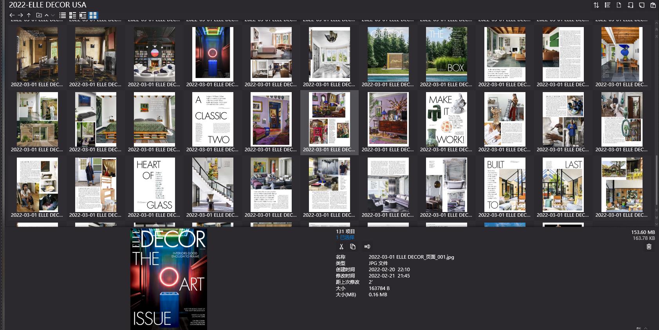This screenshot has width=659, height=330.
Task: Click the upward chevron beside folder icon
Action: (x=47, y=15)
